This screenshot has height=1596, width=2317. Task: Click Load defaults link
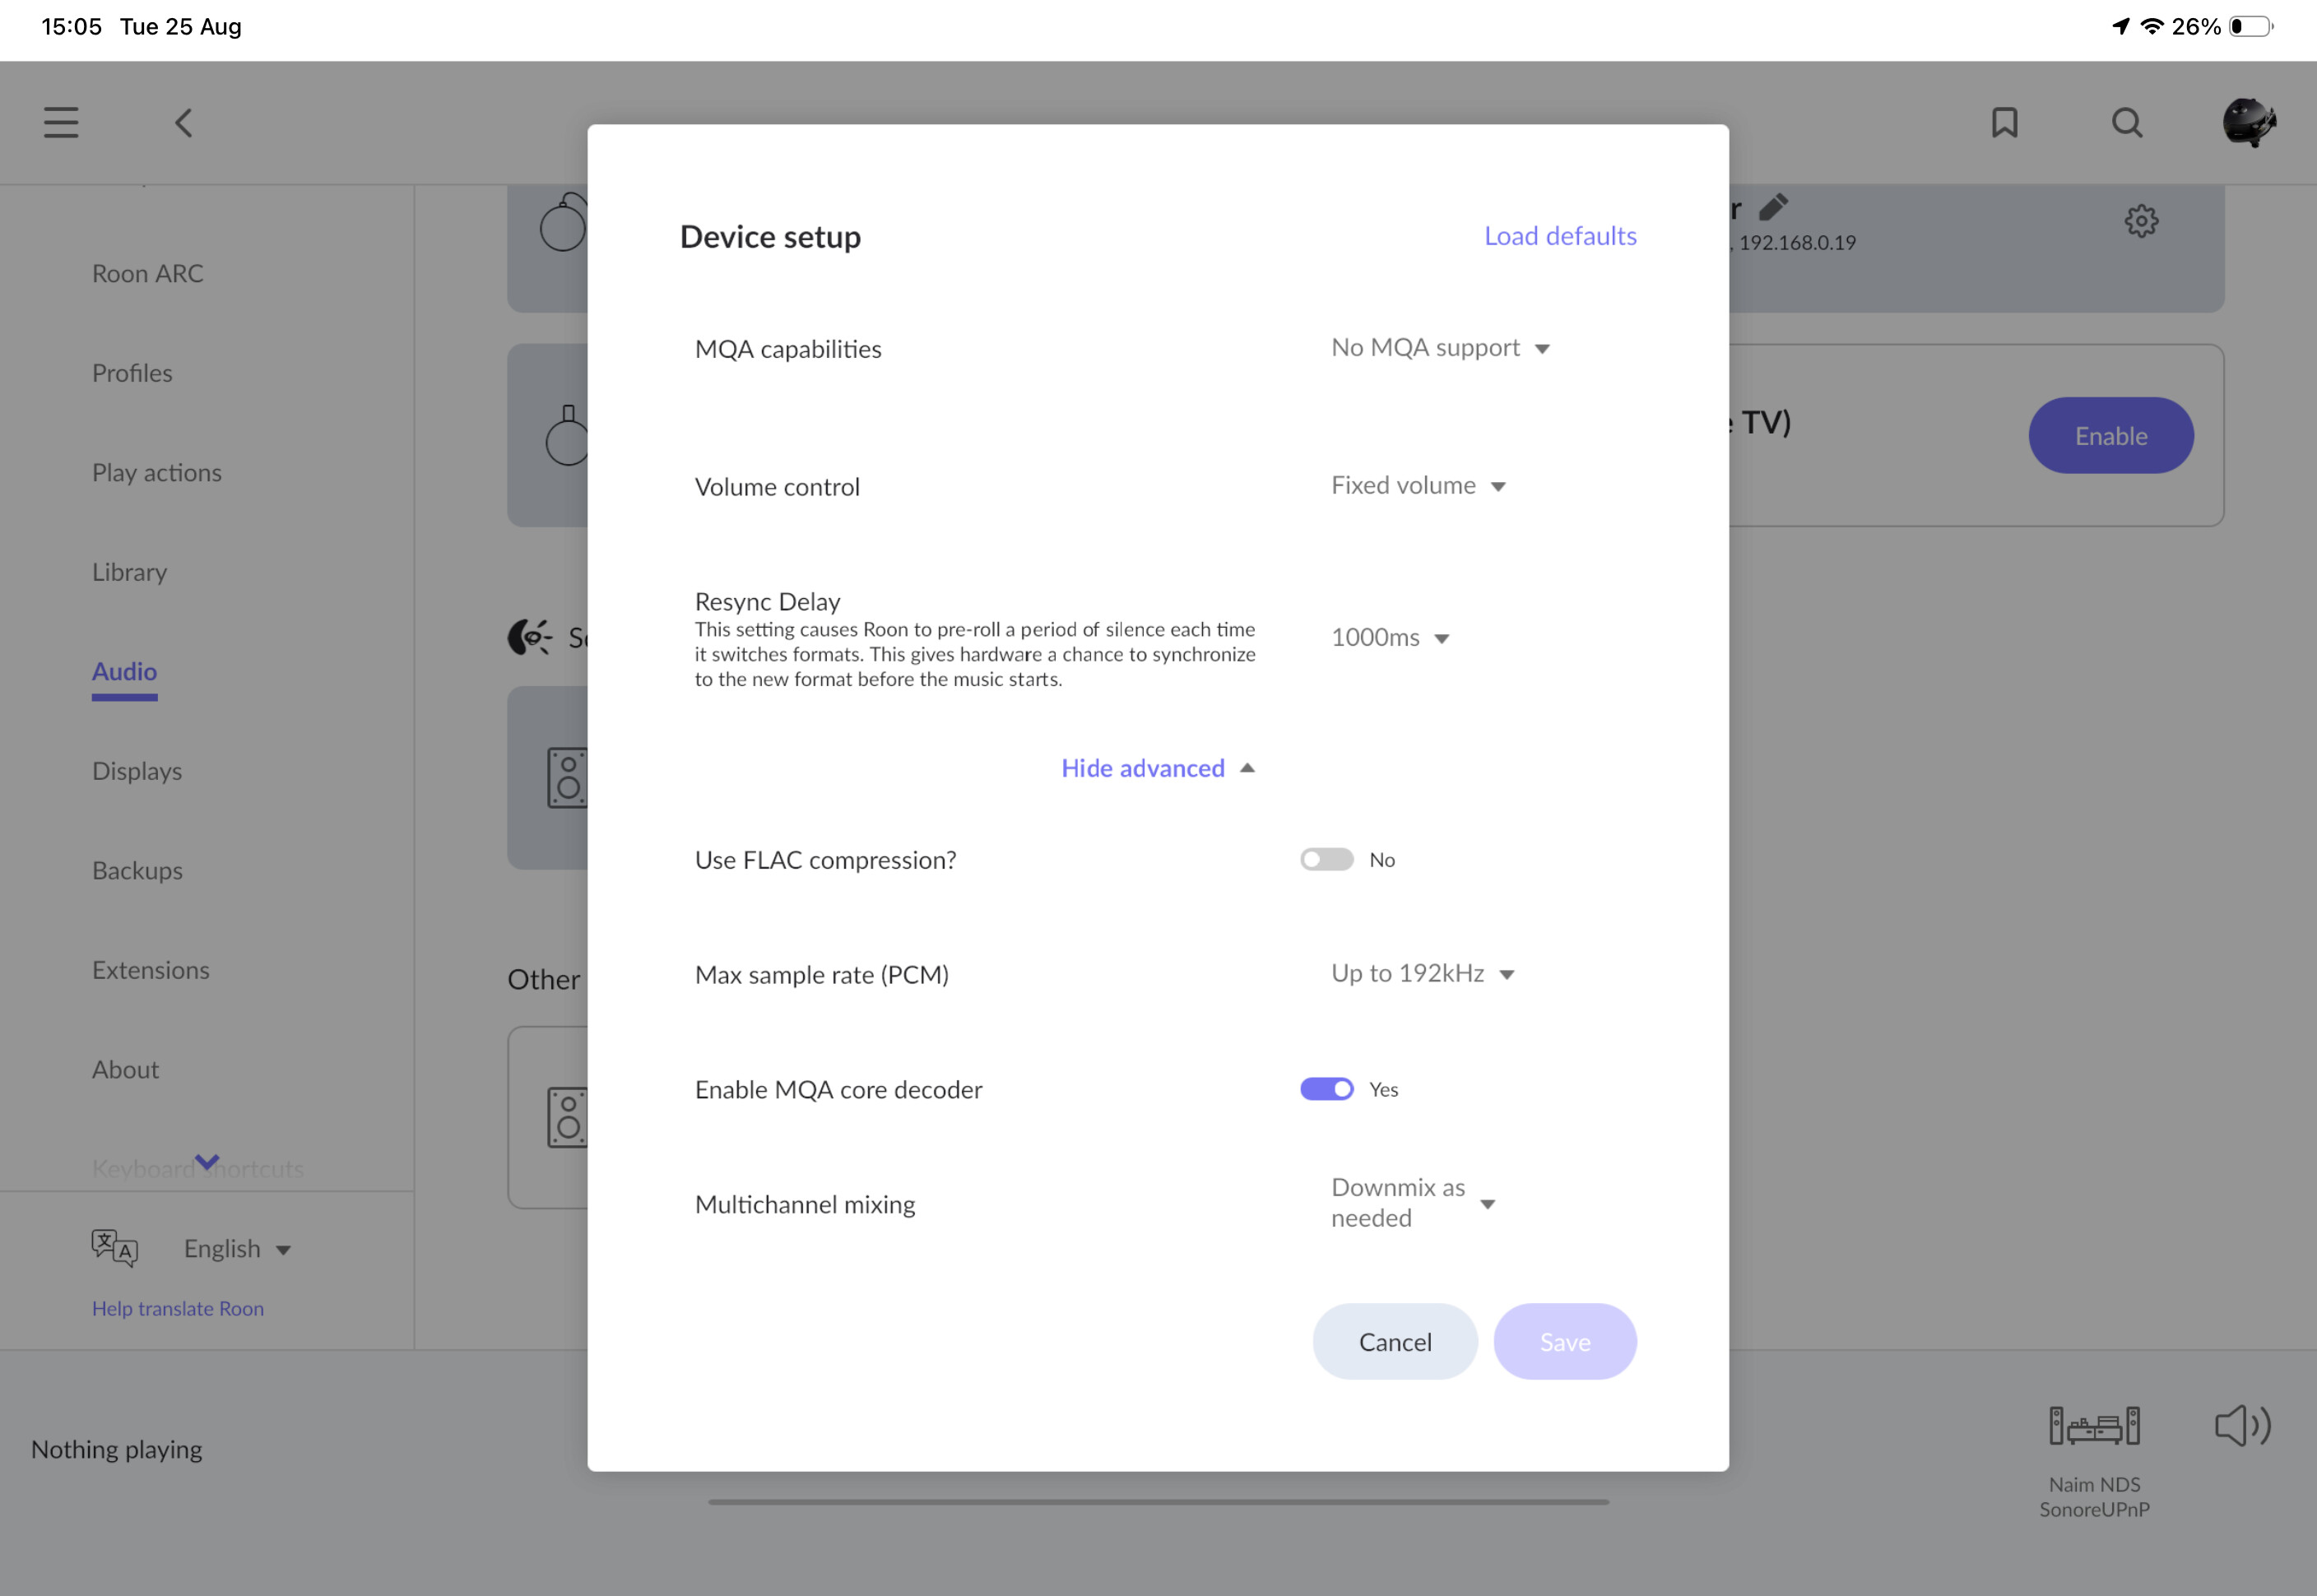coord(1560,236)
